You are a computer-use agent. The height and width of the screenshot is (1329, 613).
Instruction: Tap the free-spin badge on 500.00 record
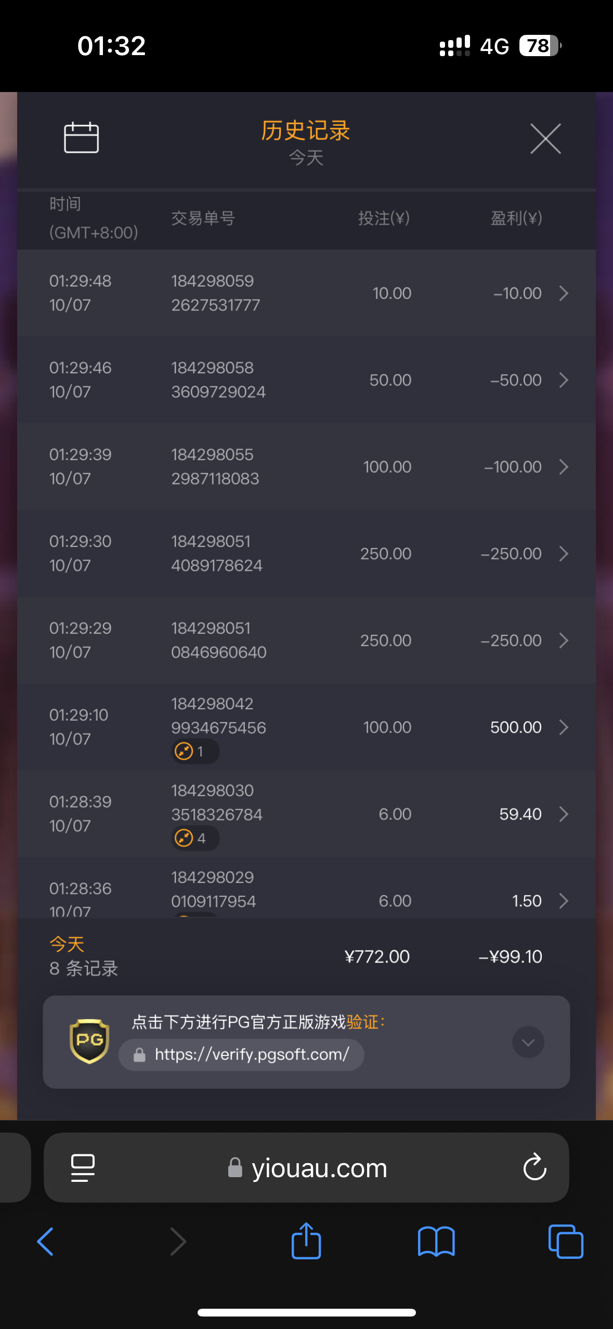click(x=195, y=751)
